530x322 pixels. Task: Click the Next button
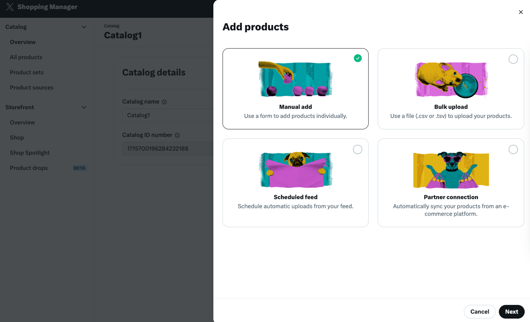(x=511, y=312)
